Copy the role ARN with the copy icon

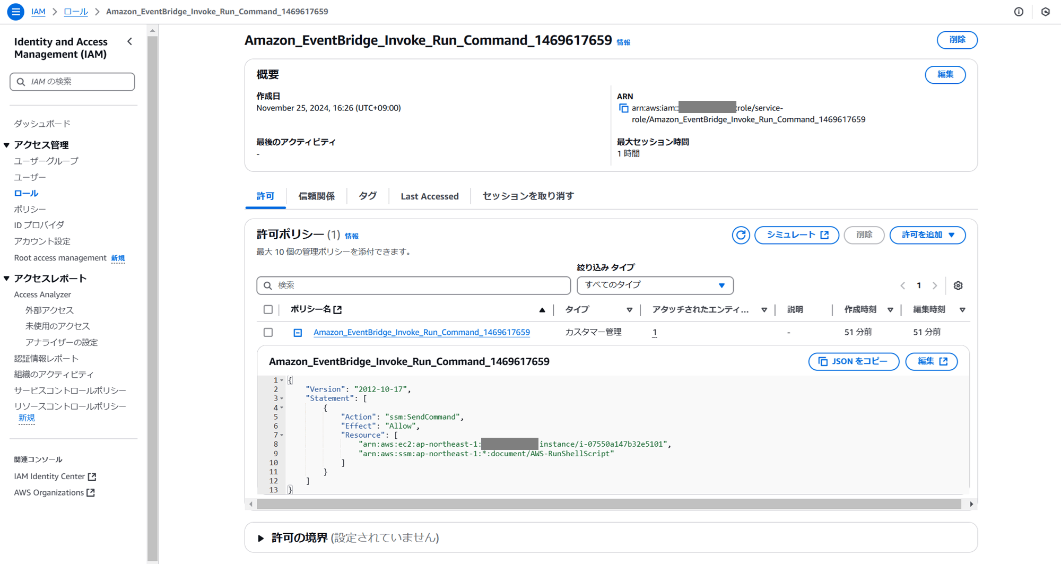[623, 108]
